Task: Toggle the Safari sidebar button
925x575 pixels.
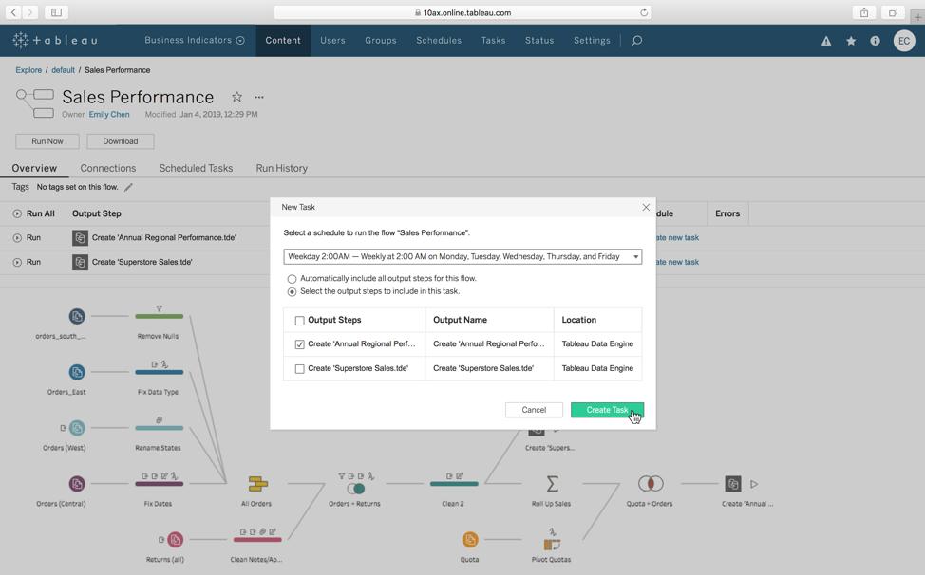Action: tap(56, 11)
